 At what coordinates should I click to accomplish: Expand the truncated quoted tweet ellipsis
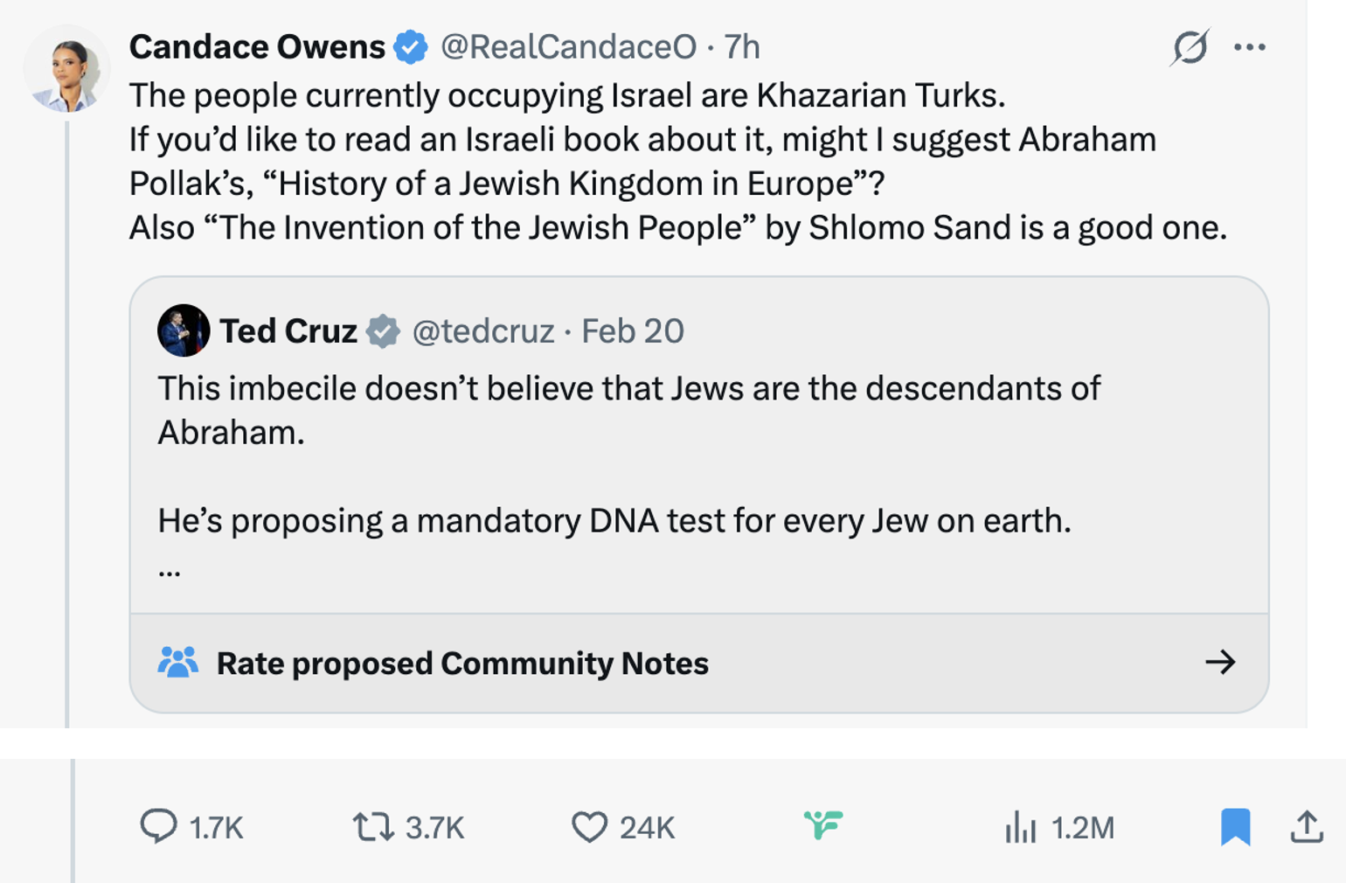pos(170,573)
